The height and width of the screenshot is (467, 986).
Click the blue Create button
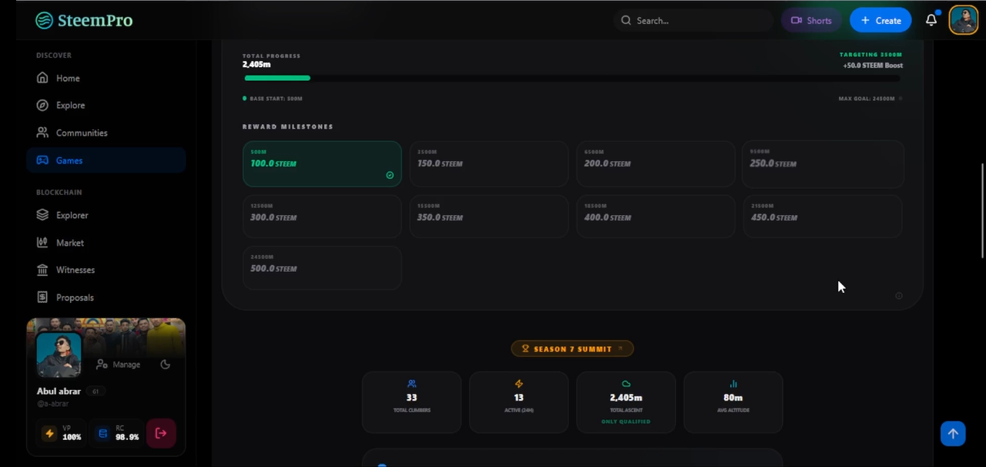[880, 21]
